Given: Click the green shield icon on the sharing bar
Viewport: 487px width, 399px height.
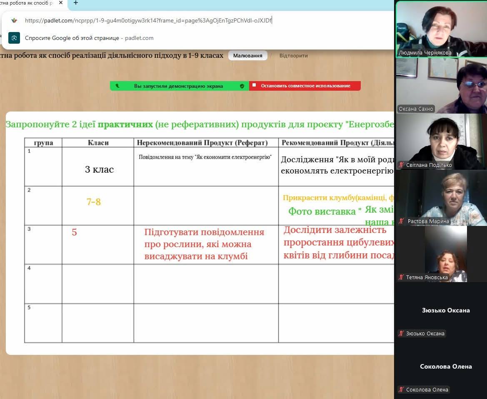Looking at the screenshot, I should 242,86.
